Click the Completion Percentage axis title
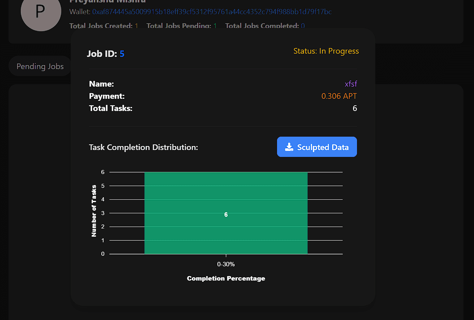The image size is (474, 320). pos(226,278)
